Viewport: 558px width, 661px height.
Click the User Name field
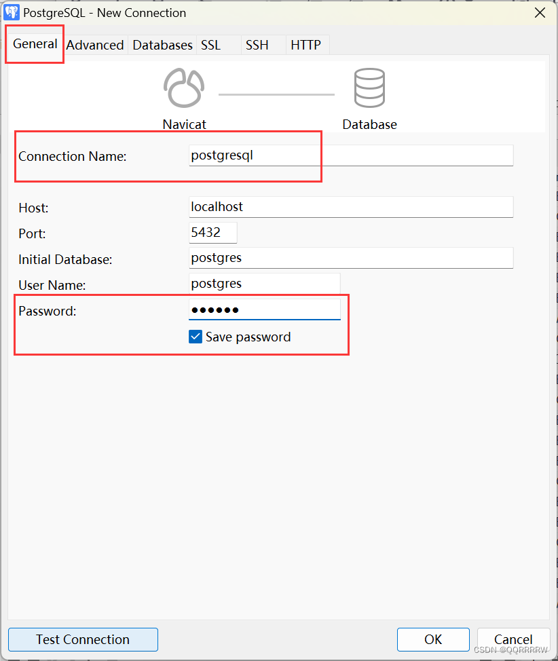pos(265,284)
